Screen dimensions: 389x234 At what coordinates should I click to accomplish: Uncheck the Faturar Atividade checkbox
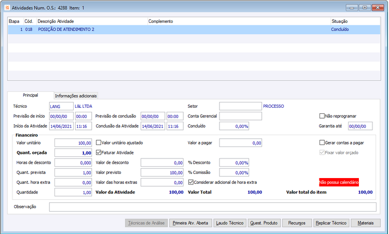[x=99, y=153]
